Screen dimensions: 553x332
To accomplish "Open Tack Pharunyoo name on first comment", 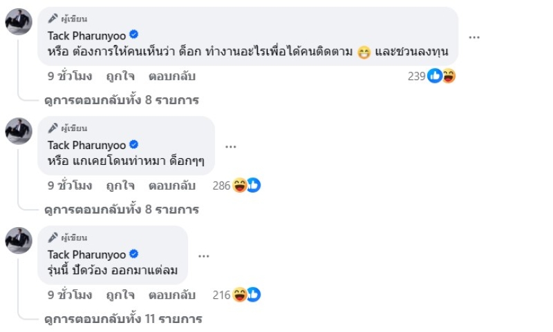I will tap(86, 35).
